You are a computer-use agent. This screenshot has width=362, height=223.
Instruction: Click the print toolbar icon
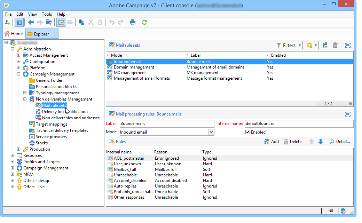[x=133, y=22]
